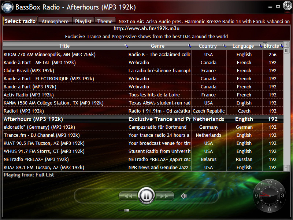Mute the audio with the speaker icon

[x=184, y=196]
